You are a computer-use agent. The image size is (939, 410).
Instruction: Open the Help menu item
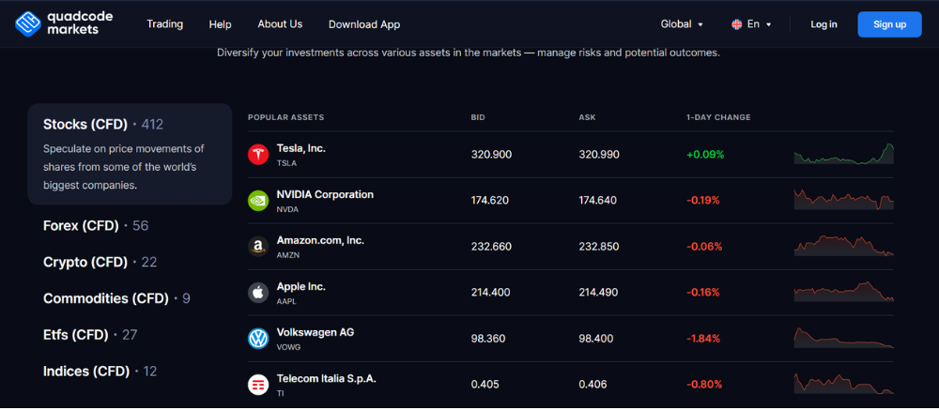pos(220,24)
